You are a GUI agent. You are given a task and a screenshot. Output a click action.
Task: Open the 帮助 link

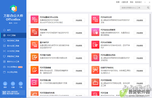coord(131,2)
